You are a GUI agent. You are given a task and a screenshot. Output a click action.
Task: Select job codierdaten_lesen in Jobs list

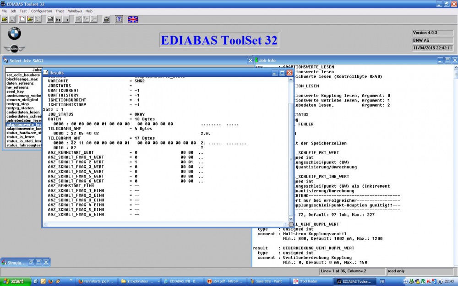click(23, 112)
